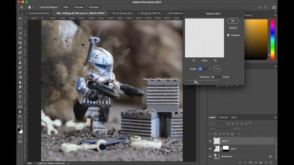The height and width of the screenshot is (165, 294).
Task: Switch to dirt explosion document tab
Action: tap(175, 13)
